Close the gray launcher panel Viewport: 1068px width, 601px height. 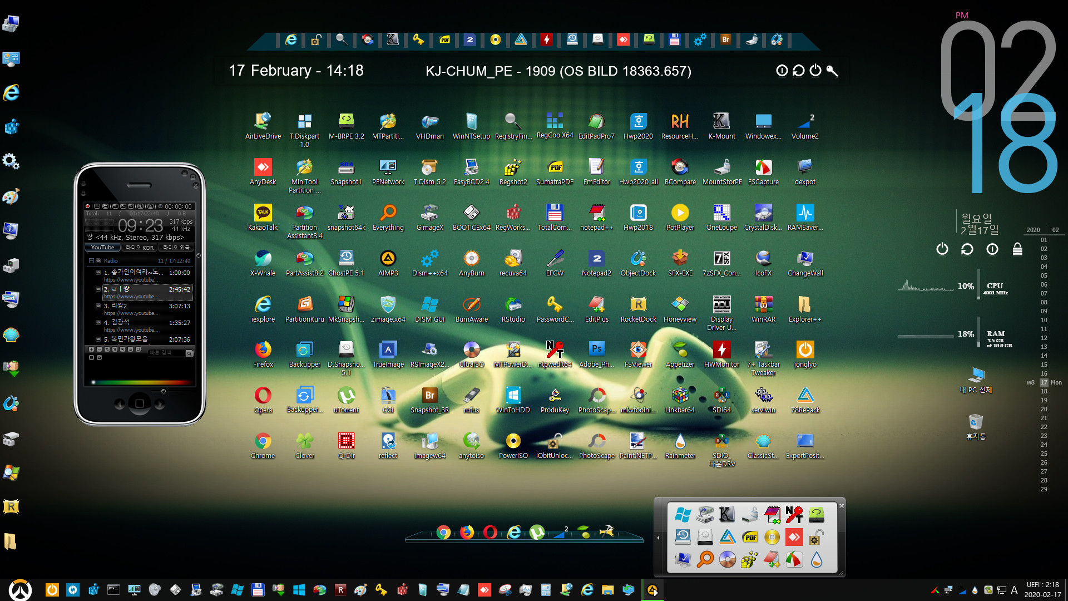pyautogui.click(x=842, y=505)
